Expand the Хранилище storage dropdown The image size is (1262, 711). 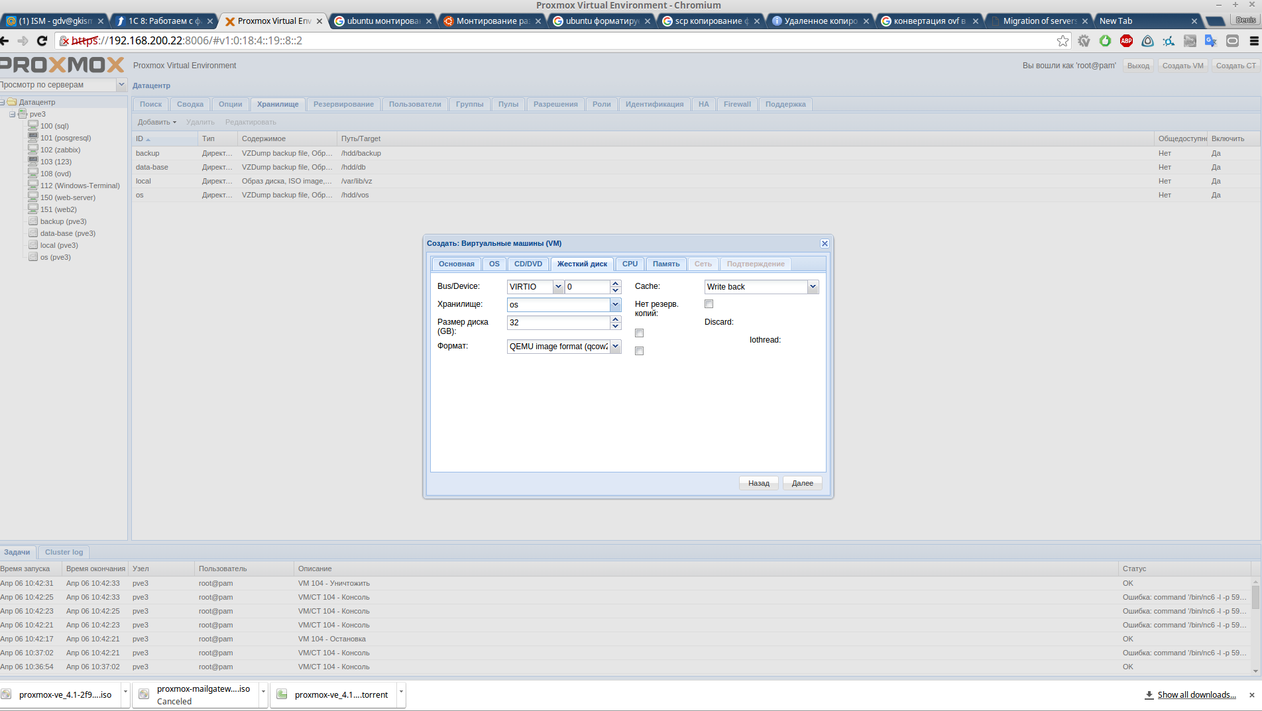click(615, 305)
